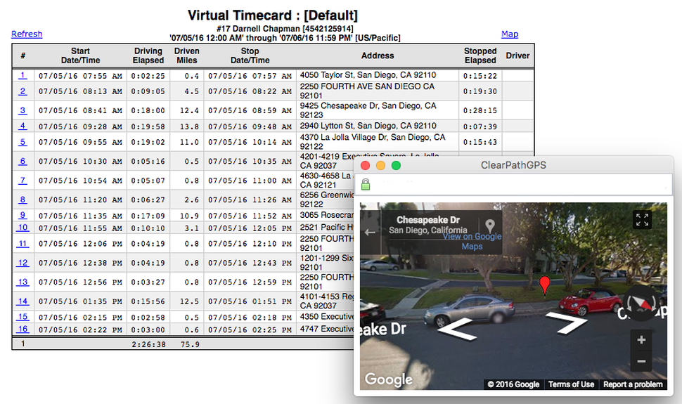Click address 2940 Lytton St, San Diego

368,126
